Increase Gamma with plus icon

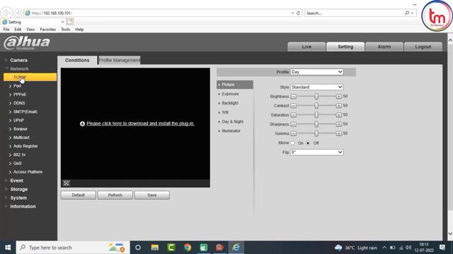pos(338,133)
